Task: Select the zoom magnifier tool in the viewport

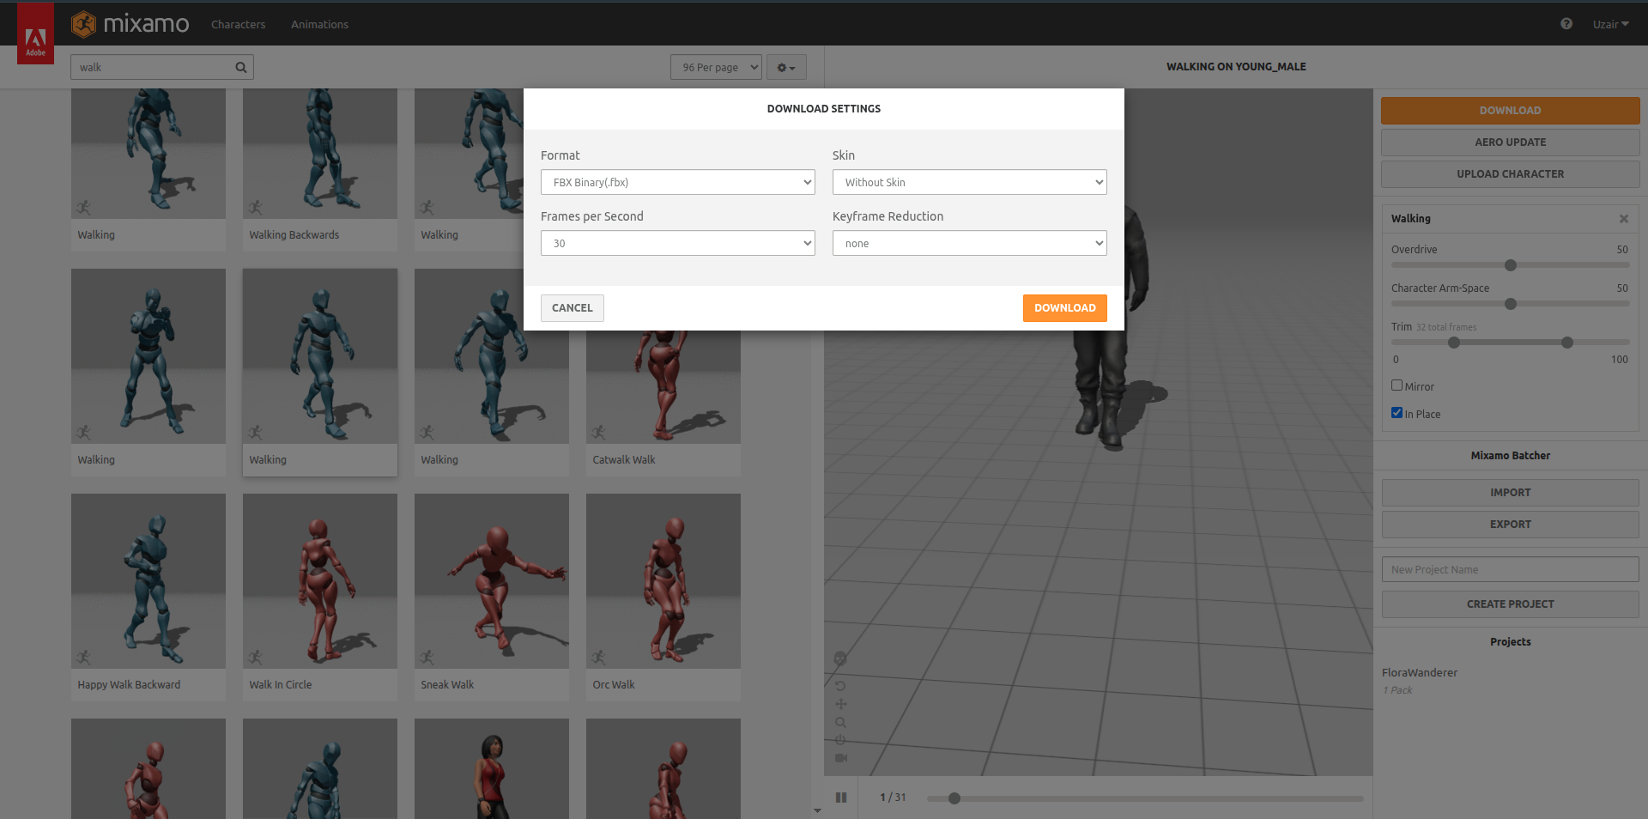Action: [x=840, y=722]
